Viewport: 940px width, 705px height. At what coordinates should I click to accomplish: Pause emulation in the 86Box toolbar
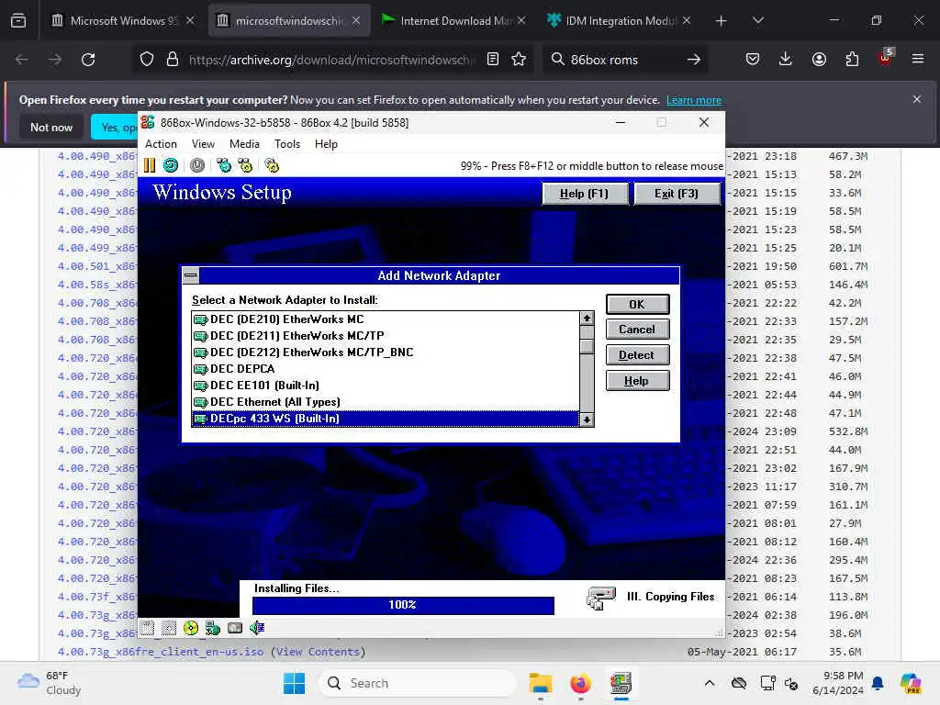150,165
